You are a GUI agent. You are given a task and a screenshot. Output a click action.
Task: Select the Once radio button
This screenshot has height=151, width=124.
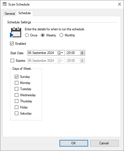[27, 35]
